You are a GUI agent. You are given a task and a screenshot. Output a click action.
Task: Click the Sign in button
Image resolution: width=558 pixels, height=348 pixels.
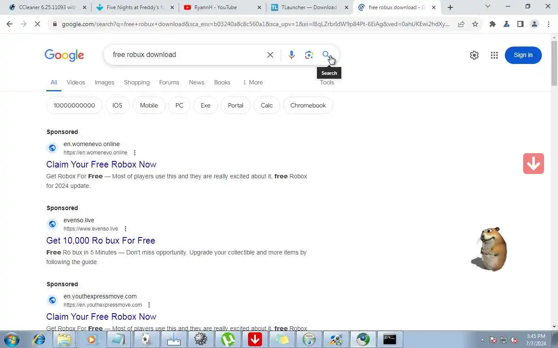point(523,55)
